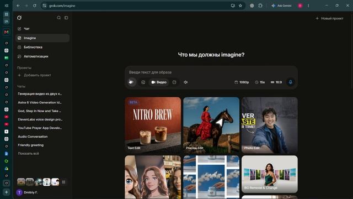Open the grid view icon beside recent thumbnails
Viewport: 353px width, 199px height.
[x=64, y=182]
